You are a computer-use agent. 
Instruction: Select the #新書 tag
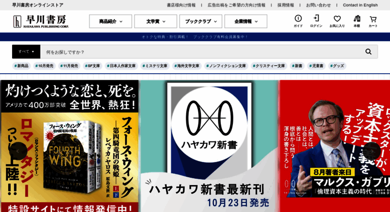click(x=297, y=66)
